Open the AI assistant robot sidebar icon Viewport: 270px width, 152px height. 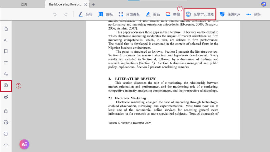[6, 97]
